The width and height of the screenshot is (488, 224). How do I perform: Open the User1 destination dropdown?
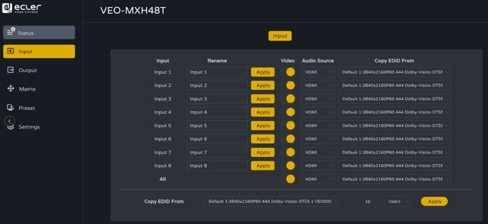click(398, 201)
